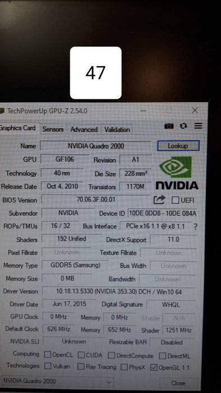
Task: Click the Die Size field 228 mm²
Action: 136,173
